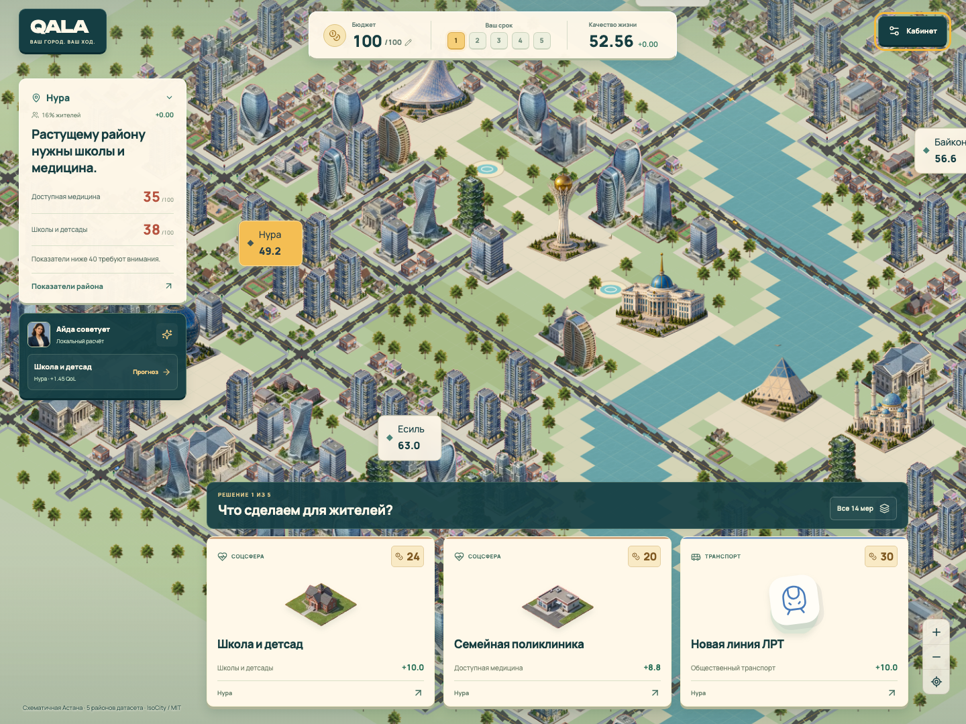This screenshot has width=966, height=724.
Task: Choose the Новая линия ЛРТ card title
Action: click(x=737, y=644)
